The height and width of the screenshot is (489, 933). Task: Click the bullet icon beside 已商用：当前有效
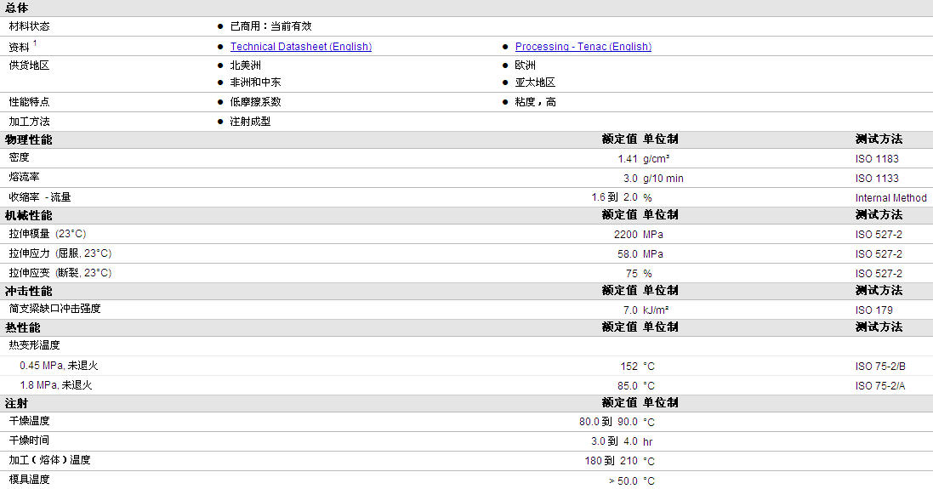220,26
